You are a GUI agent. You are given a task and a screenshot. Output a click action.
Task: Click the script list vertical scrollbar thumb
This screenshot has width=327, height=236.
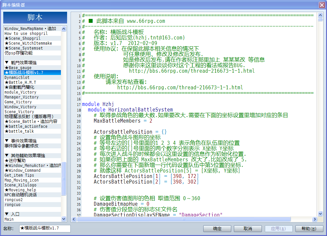[64, 179]
